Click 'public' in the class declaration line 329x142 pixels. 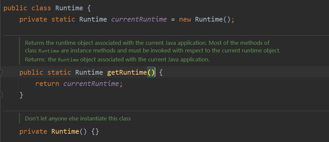click(x=15, y=8)
